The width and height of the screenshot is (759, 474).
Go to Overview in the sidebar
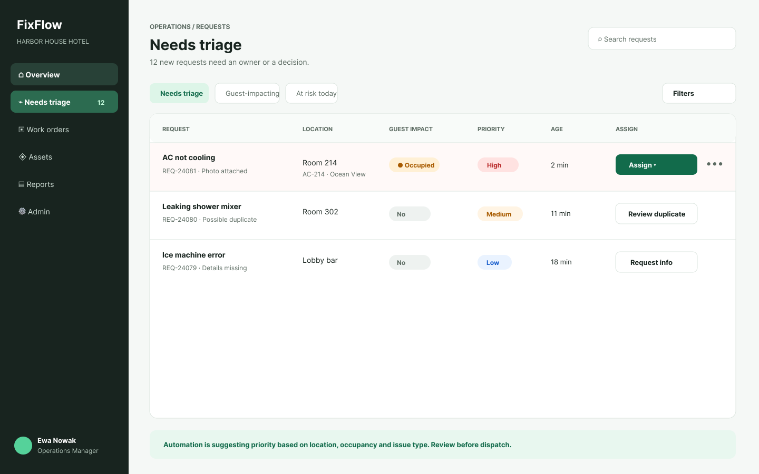(64, 74)
